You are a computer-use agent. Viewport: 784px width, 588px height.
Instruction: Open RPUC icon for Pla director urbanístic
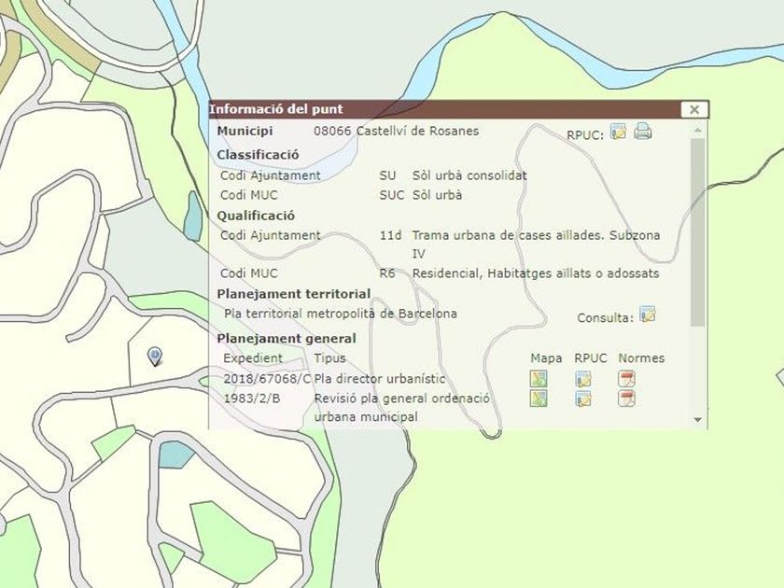click(x=583, y=379)
